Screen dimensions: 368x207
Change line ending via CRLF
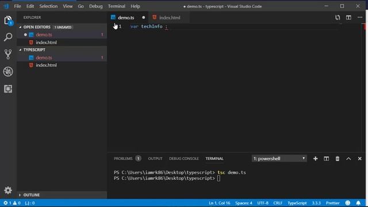278,203
